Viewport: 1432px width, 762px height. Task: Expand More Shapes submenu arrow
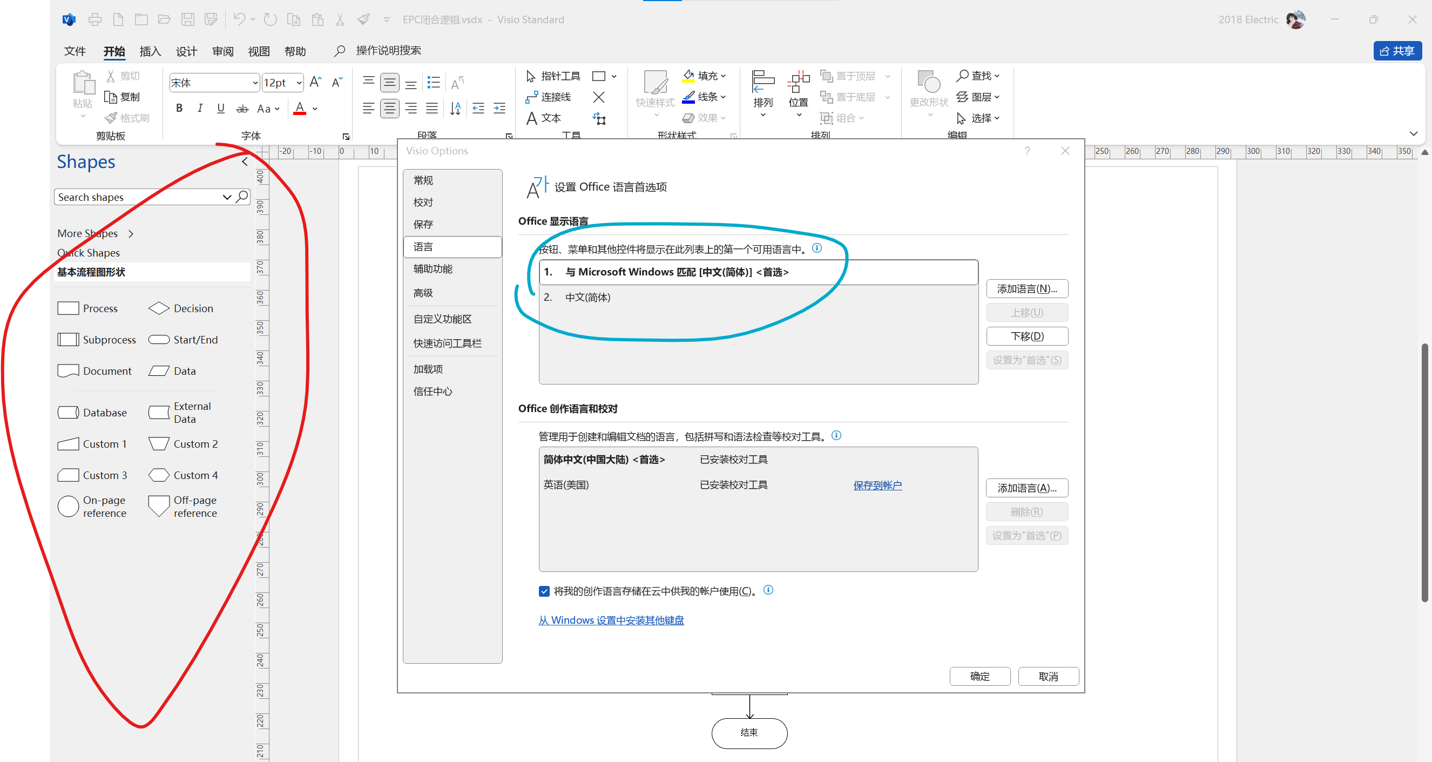[x=131, y=233]
